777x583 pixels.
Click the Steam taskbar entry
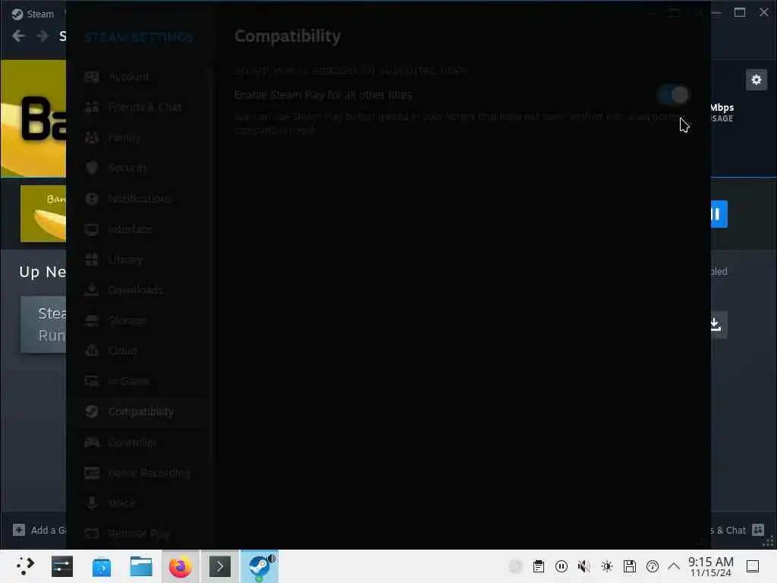pyautogui.click(x=260, y=566)
